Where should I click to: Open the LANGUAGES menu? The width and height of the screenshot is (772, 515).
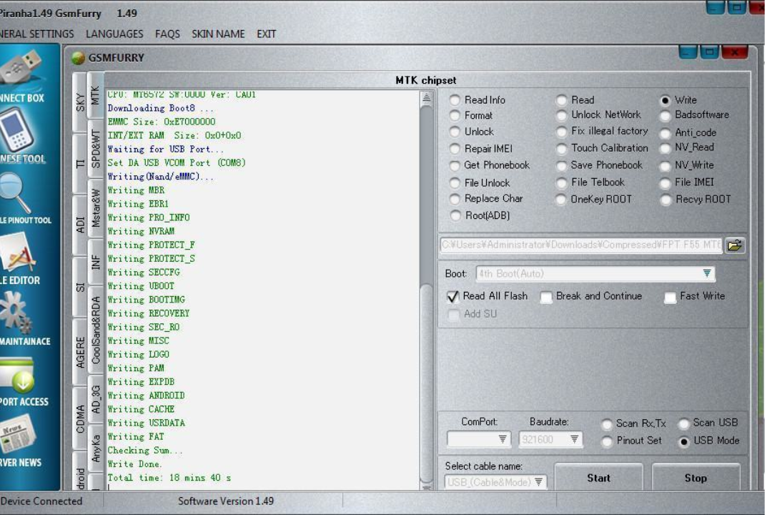(x=114, y=34)
